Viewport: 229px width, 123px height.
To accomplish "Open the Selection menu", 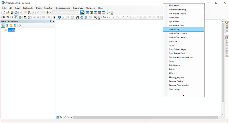I will [49, 8].
